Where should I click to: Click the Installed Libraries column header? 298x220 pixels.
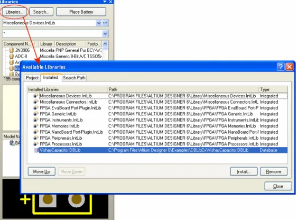pos(67,89)
